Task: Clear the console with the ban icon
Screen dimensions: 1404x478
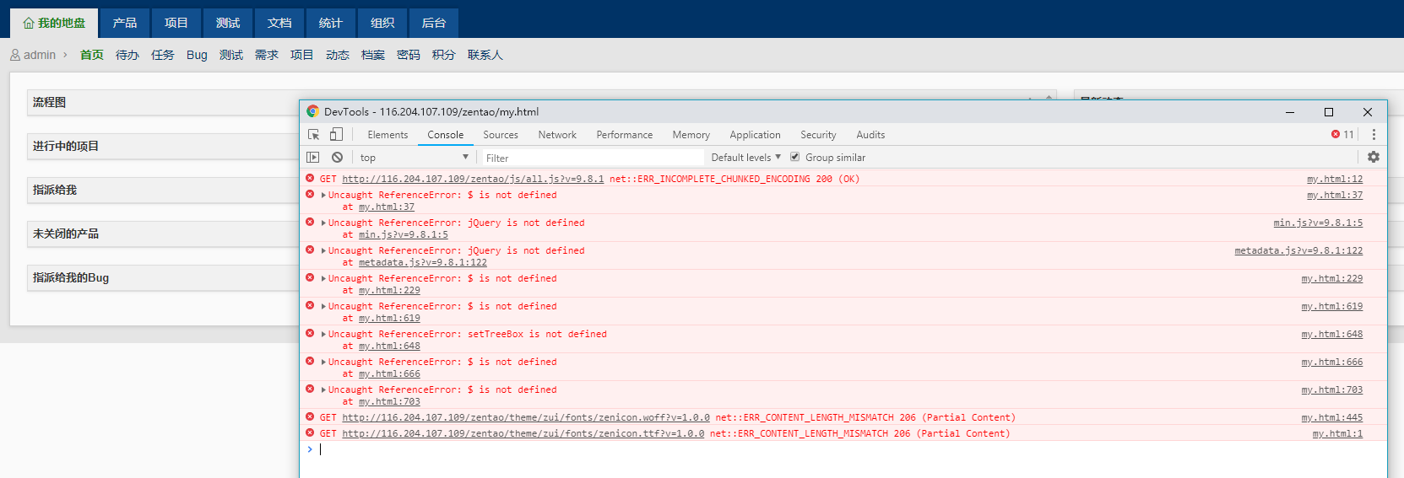Action: coord(337,158)
